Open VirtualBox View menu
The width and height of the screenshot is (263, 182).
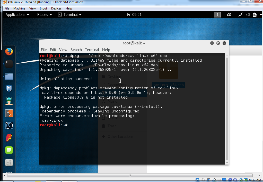pyautogui.click(x=32, y=8)
